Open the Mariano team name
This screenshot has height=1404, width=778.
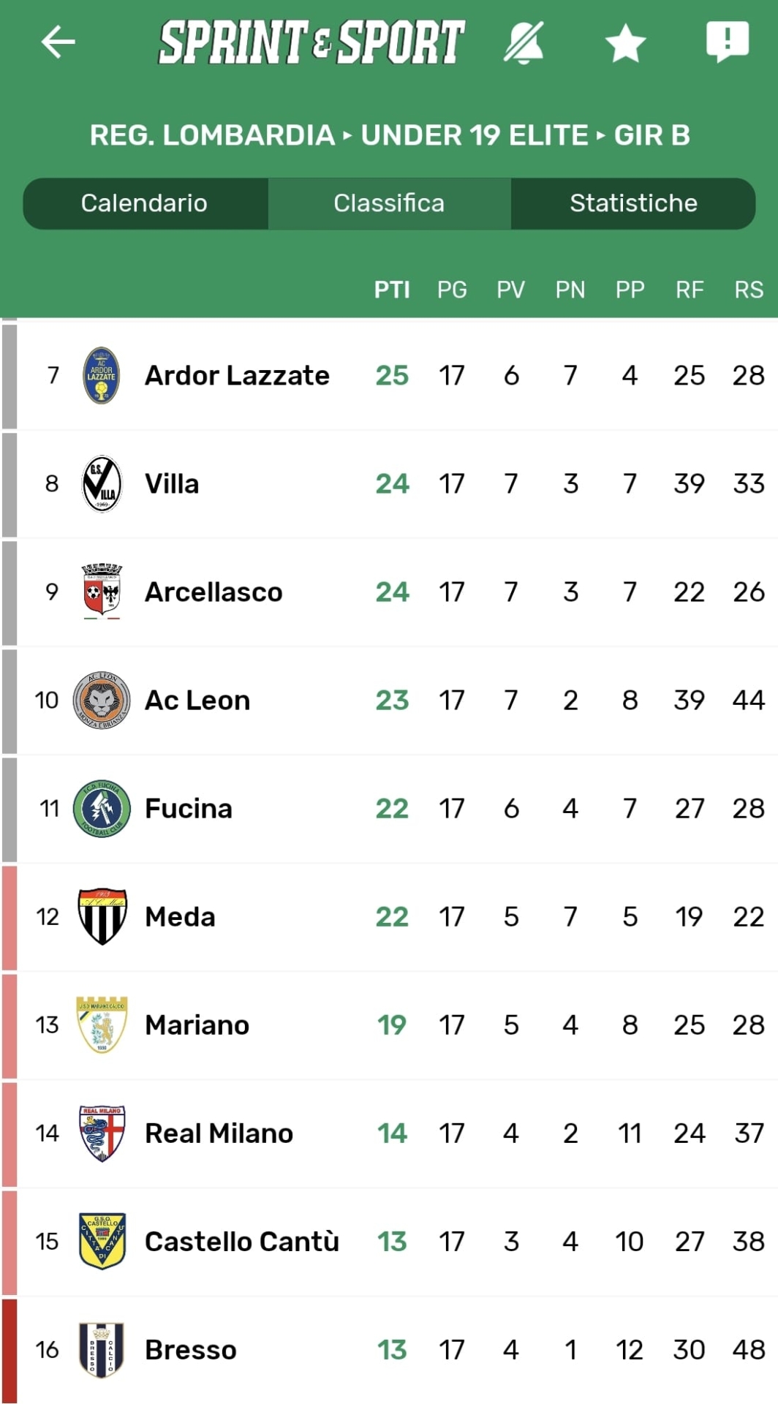pos(197,1025)
